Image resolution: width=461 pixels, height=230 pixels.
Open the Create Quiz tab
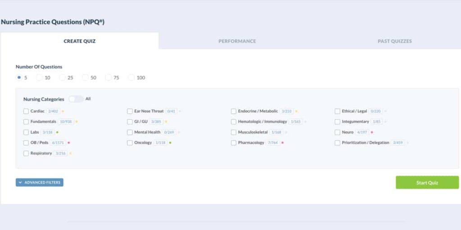(80, 41)
